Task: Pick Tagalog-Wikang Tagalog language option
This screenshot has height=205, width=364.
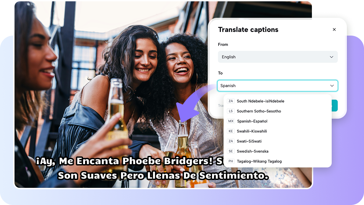Action: (x=277, y=161)
